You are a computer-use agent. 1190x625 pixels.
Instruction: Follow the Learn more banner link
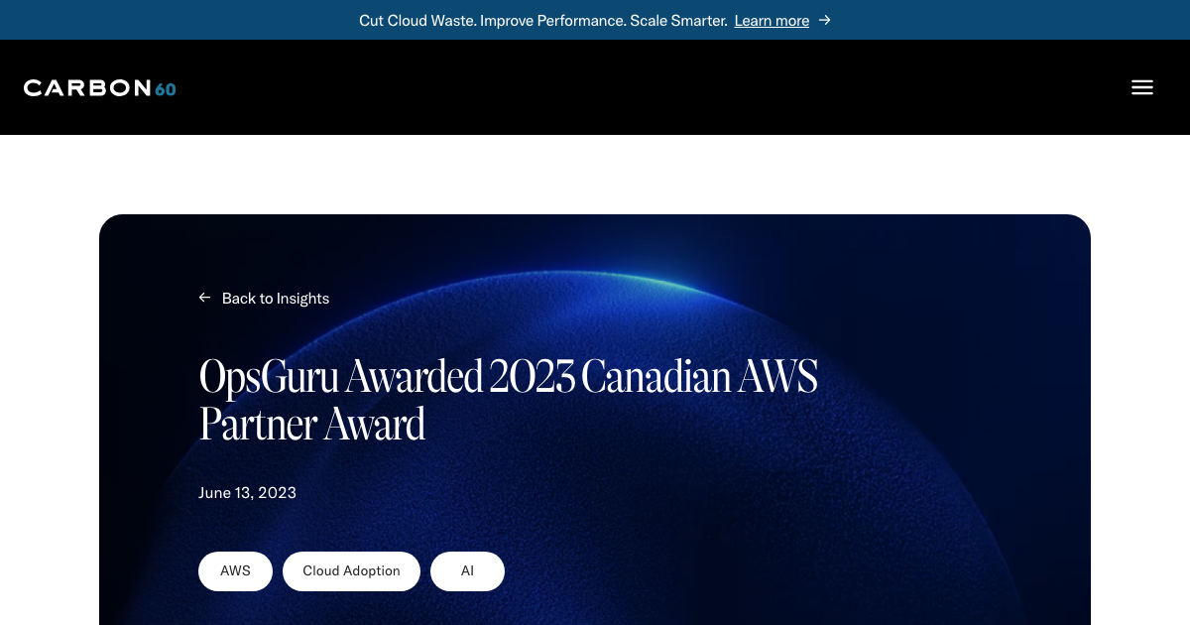pos(772,20)
